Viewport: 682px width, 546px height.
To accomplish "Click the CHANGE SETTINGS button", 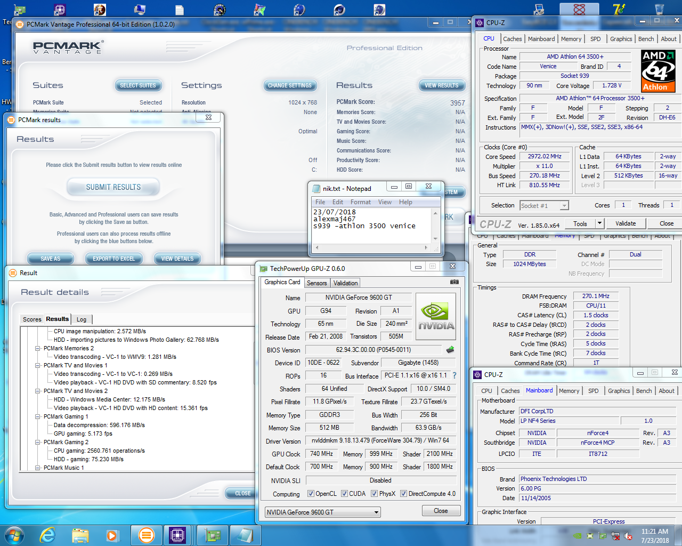I will coord(289,85).
